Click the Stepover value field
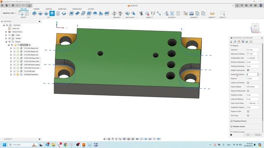 [x=252, y=79]
